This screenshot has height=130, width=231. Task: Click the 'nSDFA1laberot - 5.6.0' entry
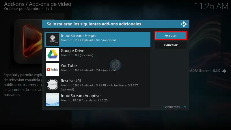point(204,71)
